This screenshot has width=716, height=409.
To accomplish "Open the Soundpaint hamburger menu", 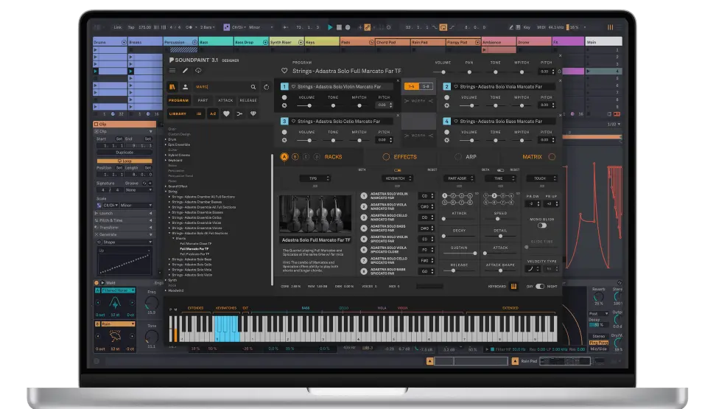I will (172, 71).
